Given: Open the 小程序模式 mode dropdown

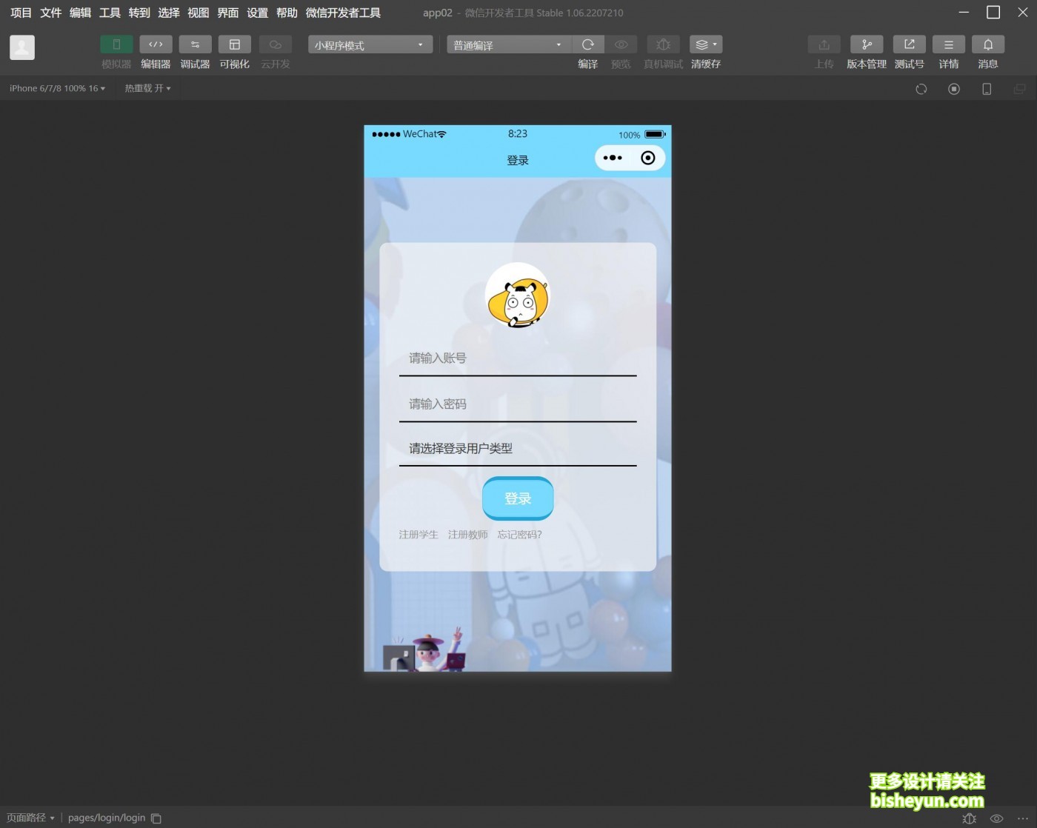Looking at the screenshot, I should coord(370,45).
